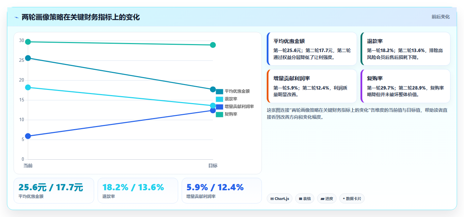This screenshot has height=217, width=464.
Task: Click the icon inside the 表格 chip
Action: [x=300, y=199]
